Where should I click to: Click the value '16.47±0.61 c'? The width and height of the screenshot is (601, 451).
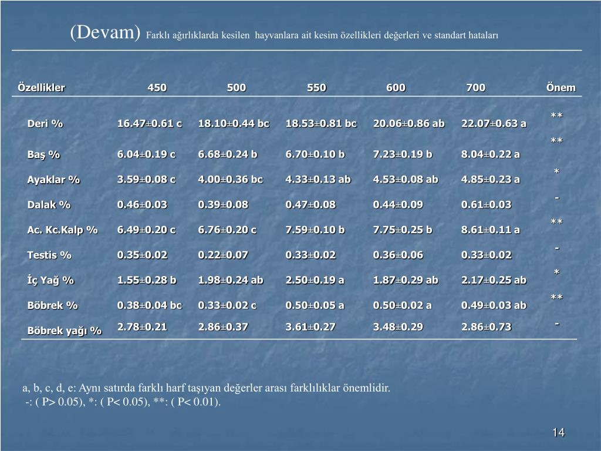click(x=150, y=123)
